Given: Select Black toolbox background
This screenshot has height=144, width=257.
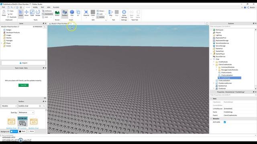Looking at the screenshot, I should point(22,131).
